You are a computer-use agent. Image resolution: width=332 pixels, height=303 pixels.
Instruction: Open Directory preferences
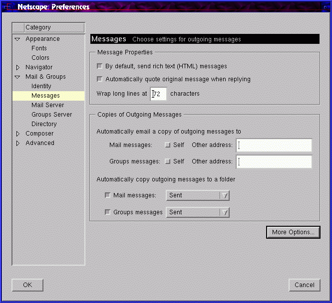[44, 124]
